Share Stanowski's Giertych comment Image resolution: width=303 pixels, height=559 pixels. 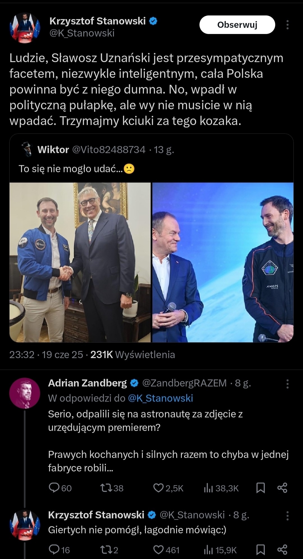[282, 550]
